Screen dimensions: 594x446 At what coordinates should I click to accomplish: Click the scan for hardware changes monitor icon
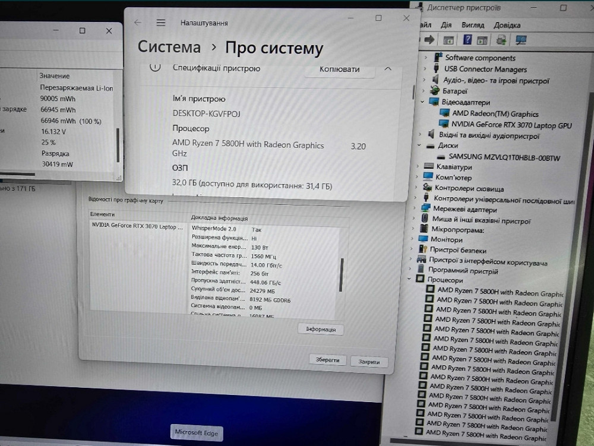(x=521, y=40)
